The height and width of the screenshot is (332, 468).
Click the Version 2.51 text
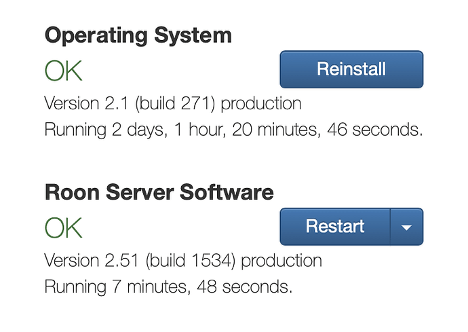click(x=92, y=261)
